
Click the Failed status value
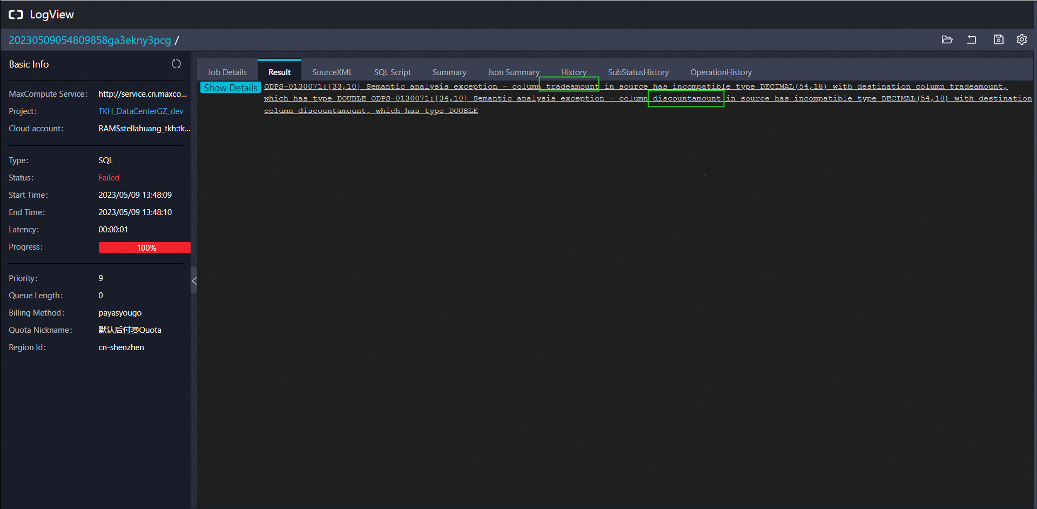(x=109, y=177)
